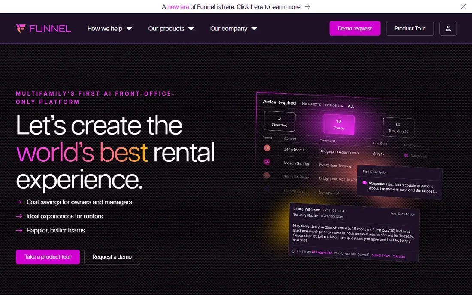Select the ALL tab in dashboard image

(x=351, y=106)
